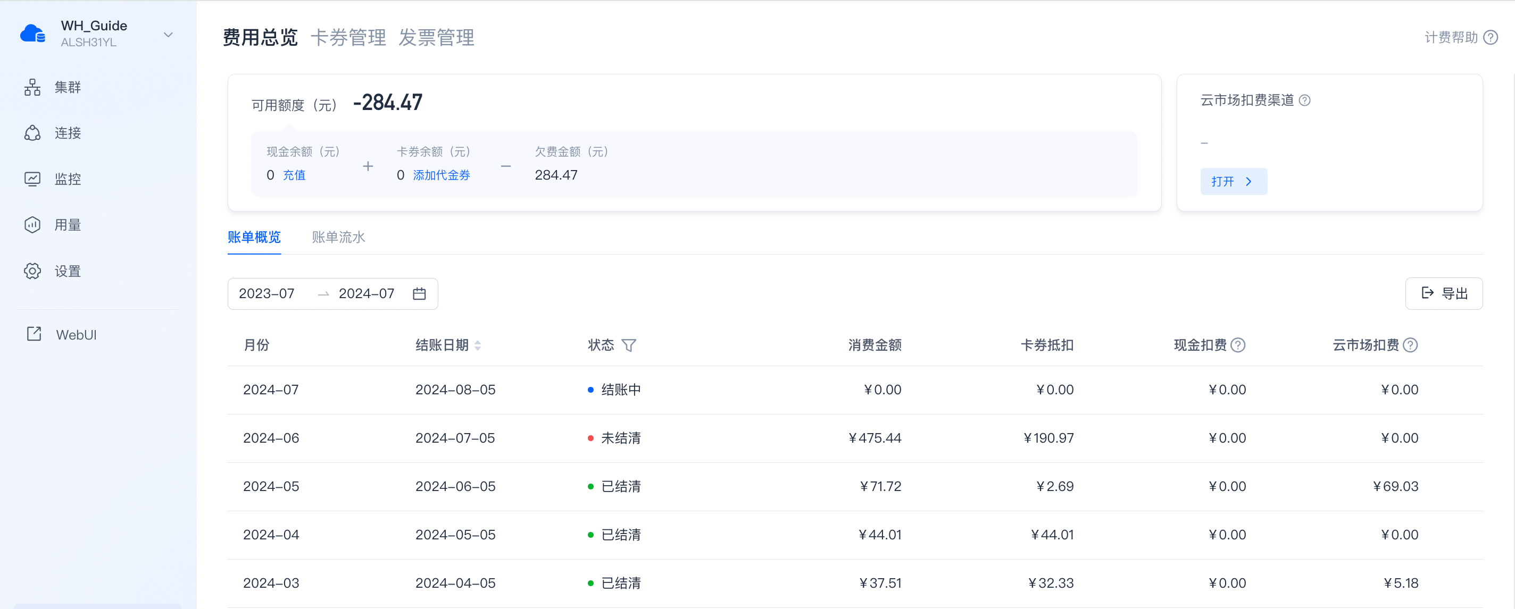This screenshot has width=1515, height=609.
Task: Click the 卡券抵扣 column header
Action: [x=1047, y=345]
